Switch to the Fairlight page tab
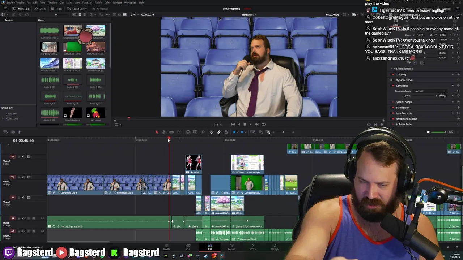Screen dimensions: 463x260 click(275, 247)
